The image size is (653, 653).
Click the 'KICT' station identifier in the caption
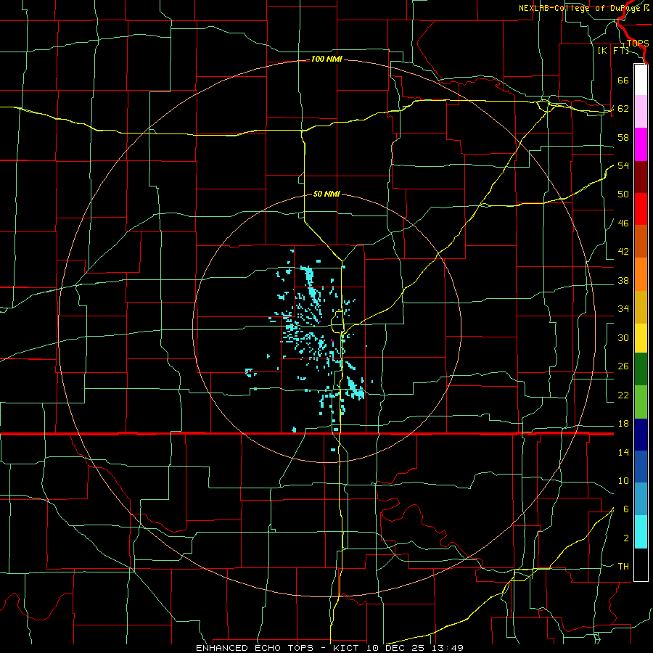click(347, 648)
